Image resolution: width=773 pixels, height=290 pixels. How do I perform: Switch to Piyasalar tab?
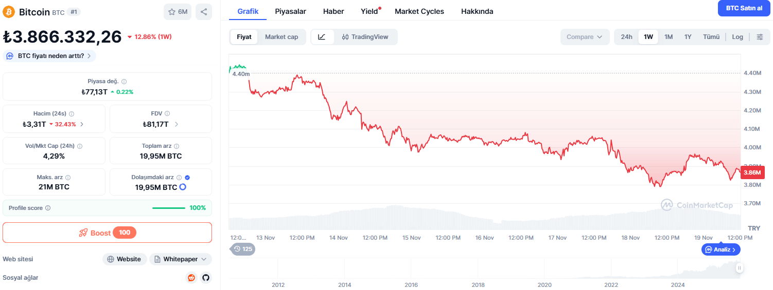point(291,11)
